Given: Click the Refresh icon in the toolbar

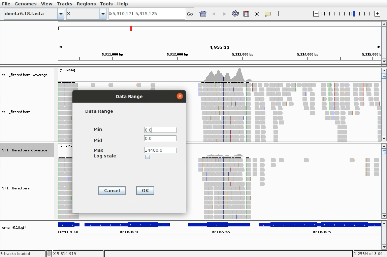Looking at the screenshot, I should (x=235, y=14).
